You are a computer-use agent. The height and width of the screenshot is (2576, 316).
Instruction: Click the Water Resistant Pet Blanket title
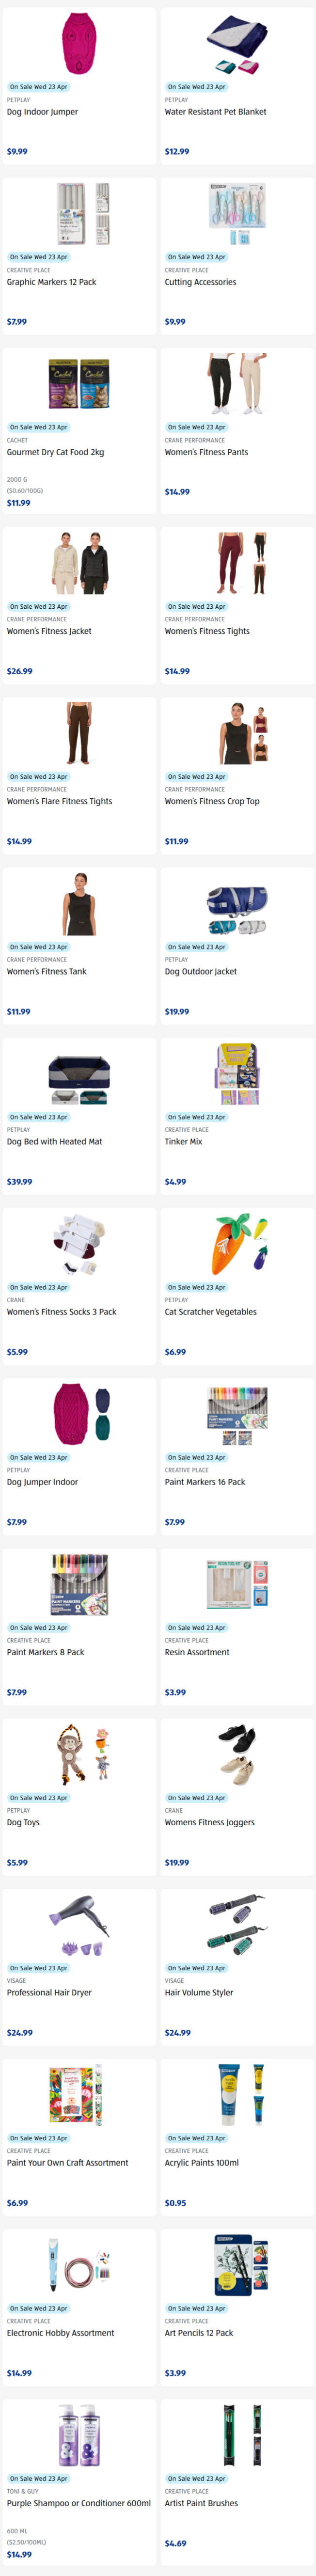coord(215,112)
